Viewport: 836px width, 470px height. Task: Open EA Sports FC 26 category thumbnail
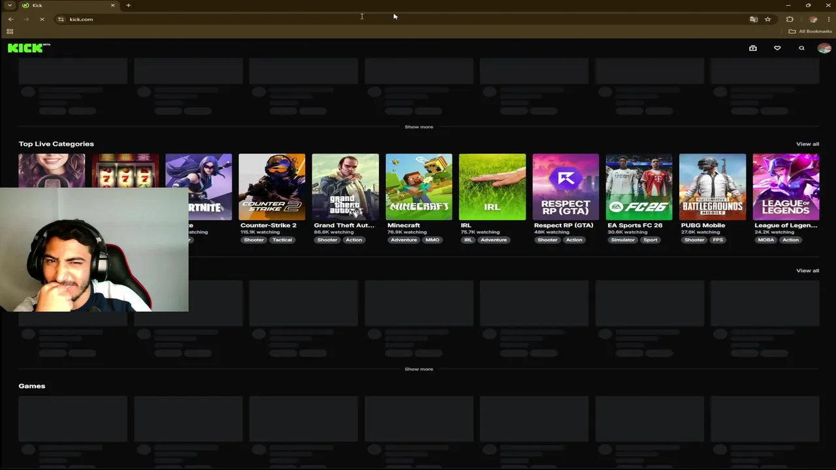coord(639,187)
